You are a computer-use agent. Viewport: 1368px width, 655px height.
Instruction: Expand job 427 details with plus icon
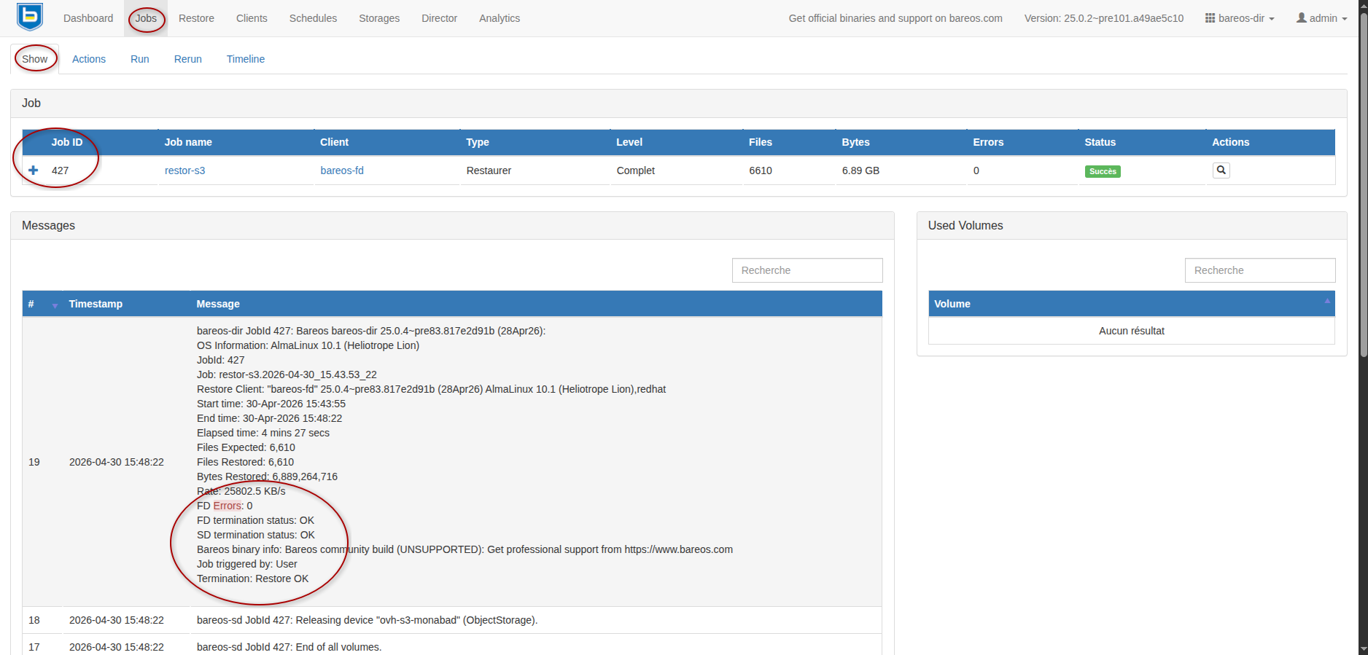point(33,170)
